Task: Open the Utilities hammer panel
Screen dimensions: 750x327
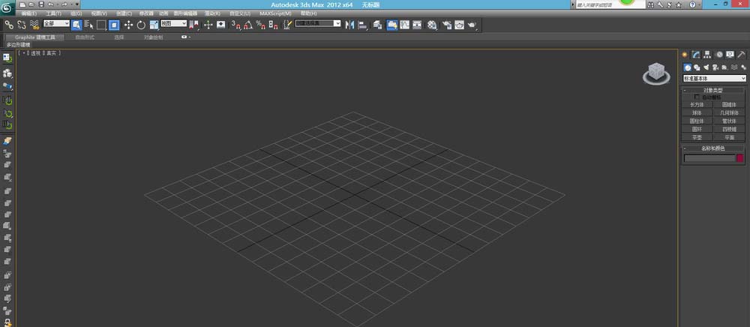Action: coord(742,54)
